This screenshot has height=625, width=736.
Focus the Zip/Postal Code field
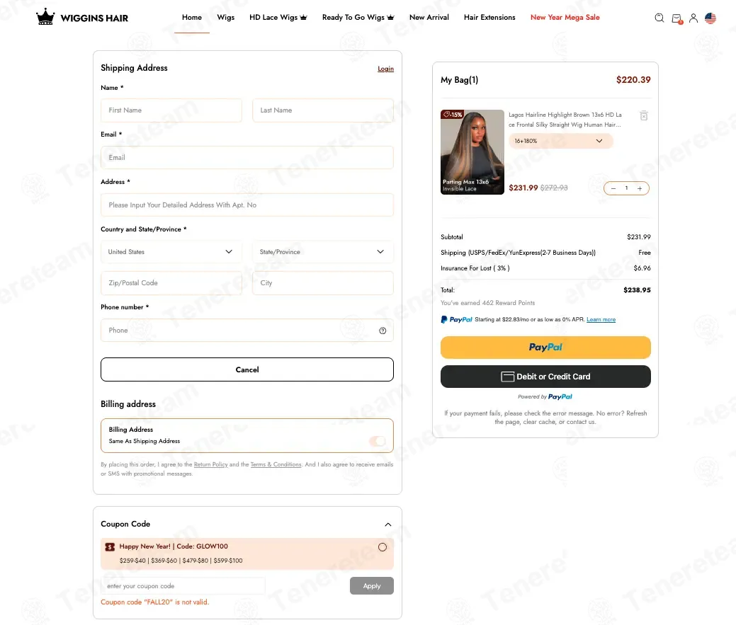(x=171, y=282)
